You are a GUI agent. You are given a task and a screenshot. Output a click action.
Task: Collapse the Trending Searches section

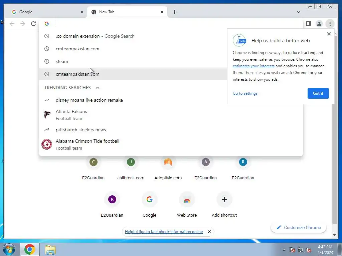(x=98, y=88)
